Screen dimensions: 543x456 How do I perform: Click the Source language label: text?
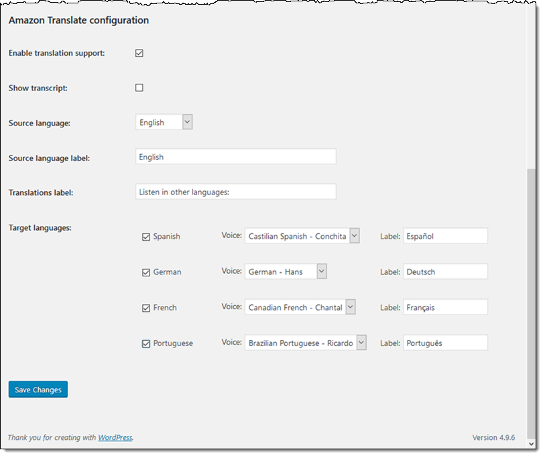[49, 158]
